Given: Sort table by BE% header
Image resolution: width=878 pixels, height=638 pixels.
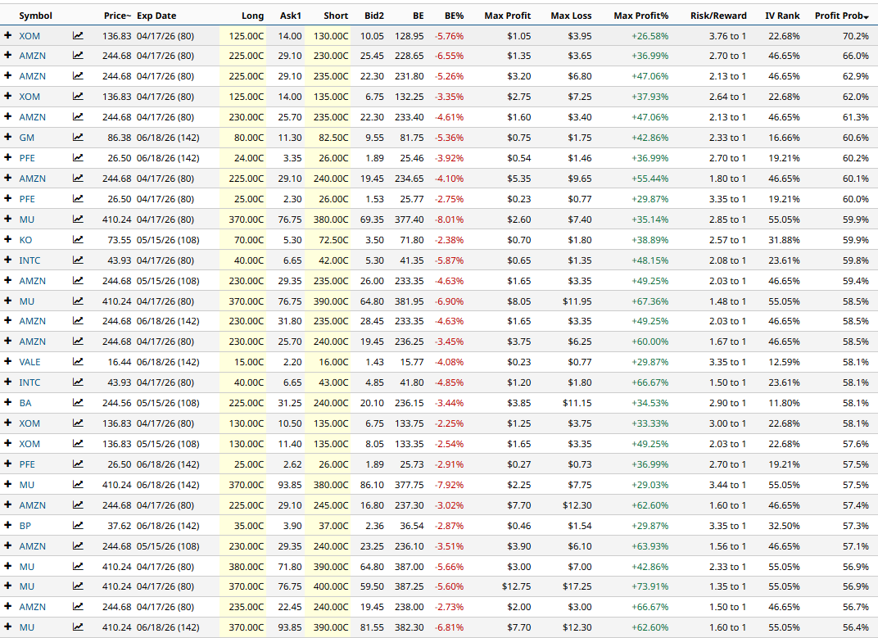Looking at the screenshot, I should tap(454, 16).
